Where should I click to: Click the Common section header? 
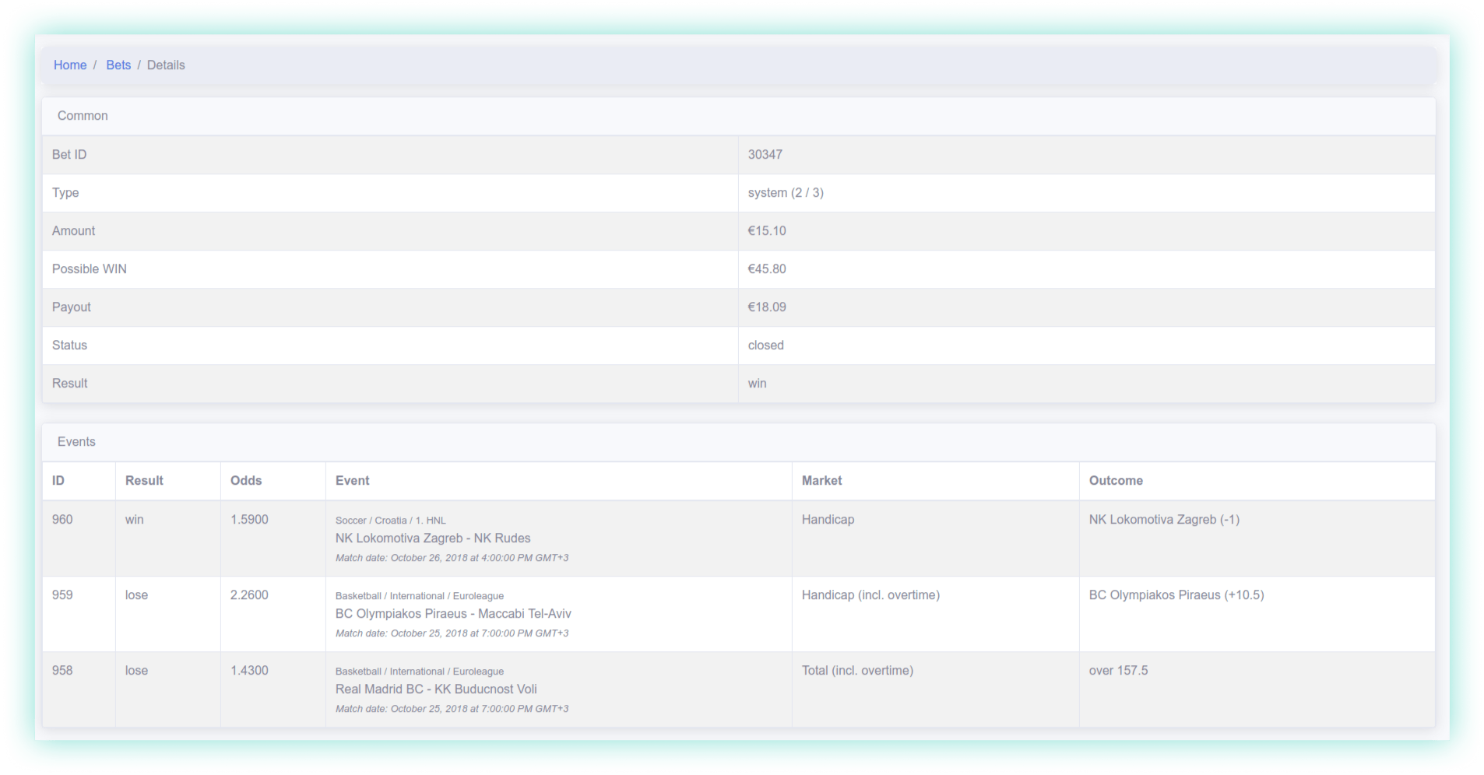(x=83, y=115)
